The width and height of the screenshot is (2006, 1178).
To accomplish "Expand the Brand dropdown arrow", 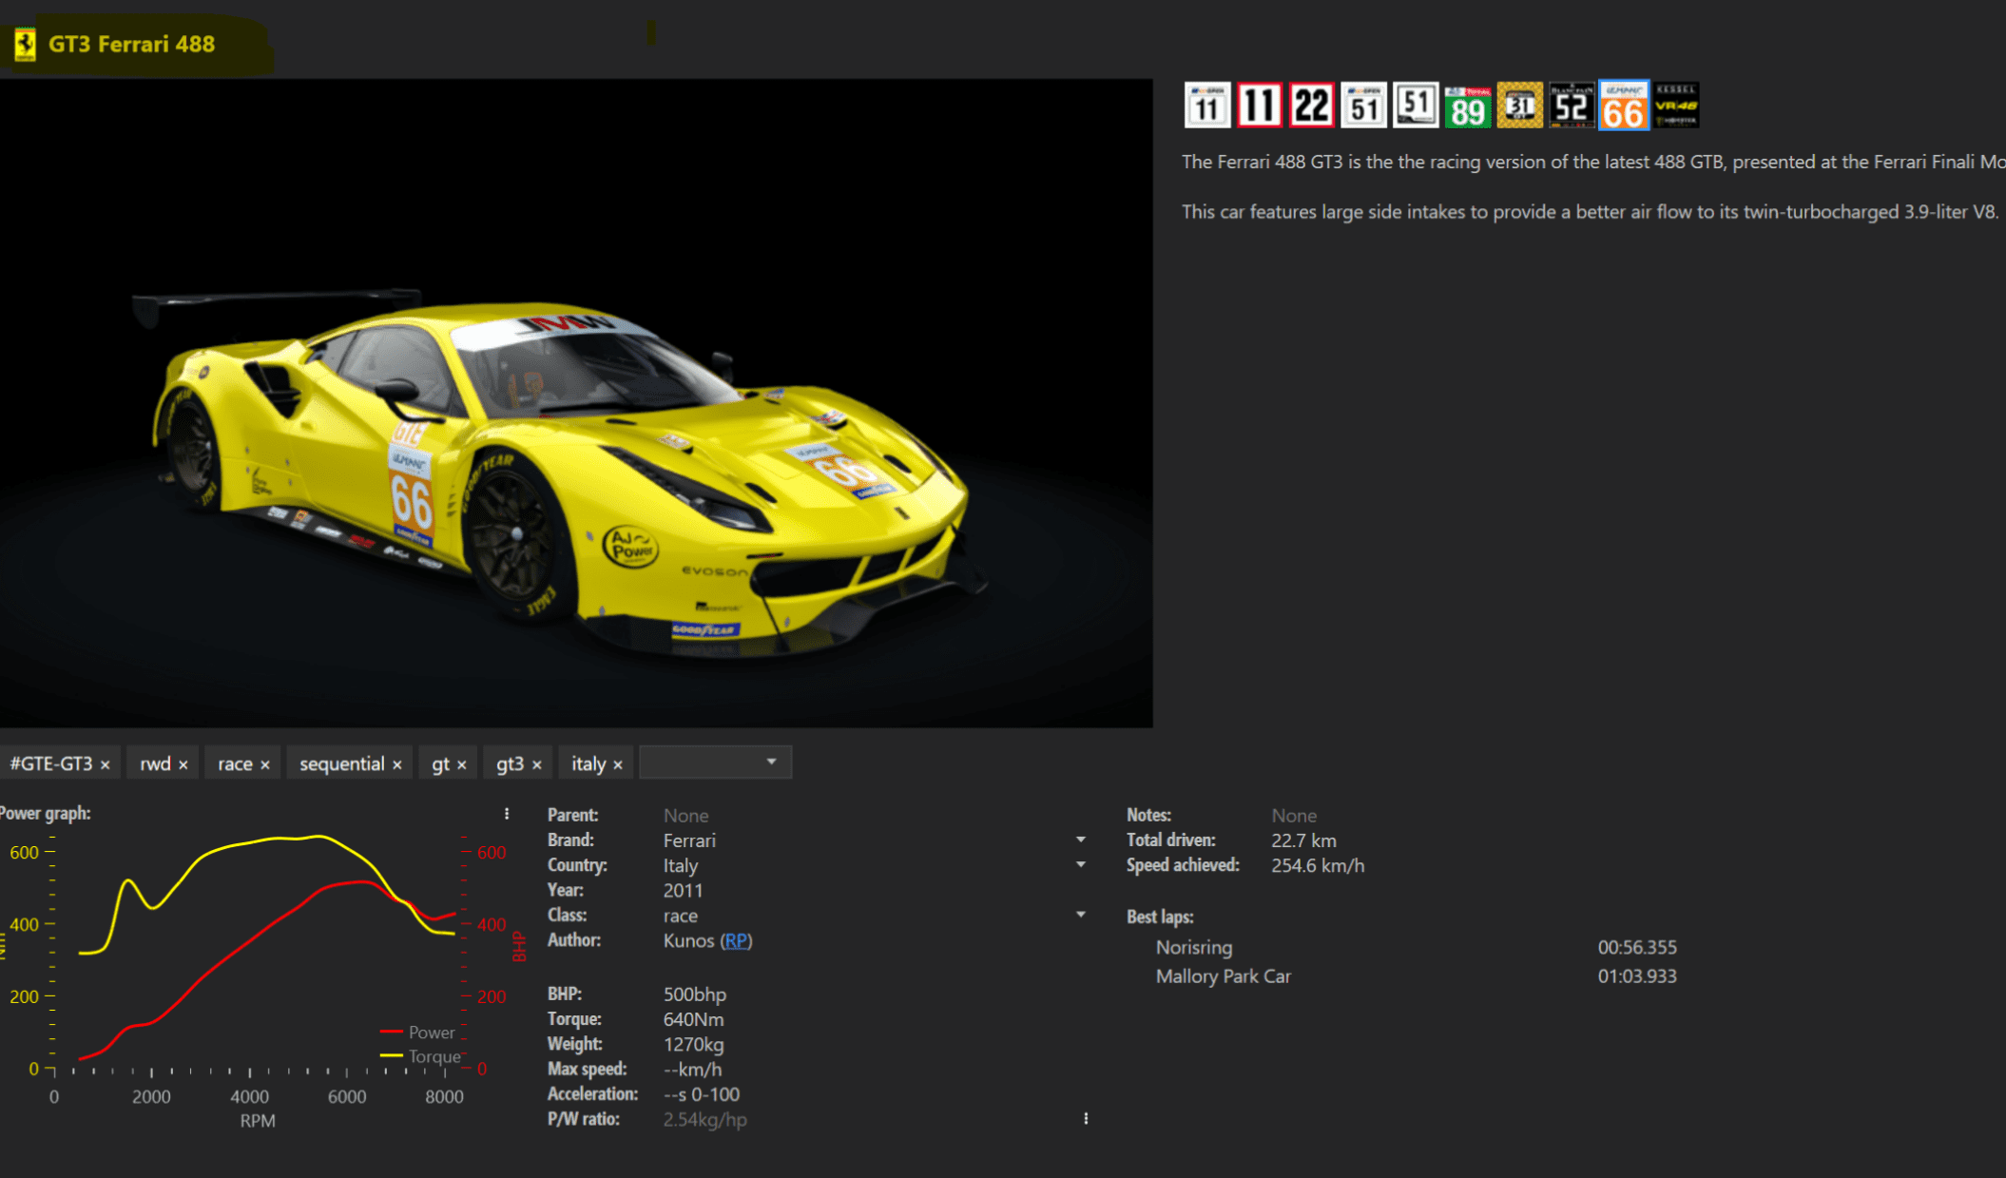I will [x=1081, y=840].
